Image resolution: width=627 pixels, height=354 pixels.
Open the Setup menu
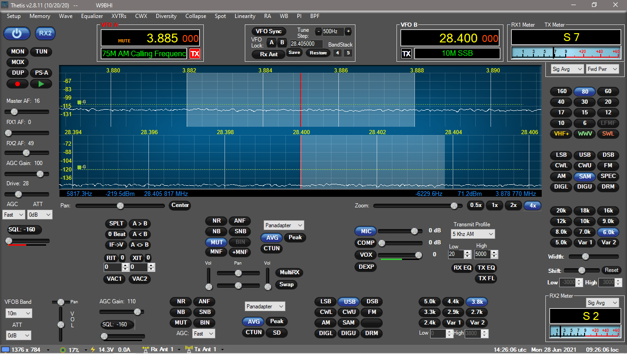coord(14,16)
